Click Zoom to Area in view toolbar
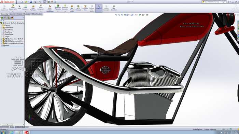 pos(119,15)
